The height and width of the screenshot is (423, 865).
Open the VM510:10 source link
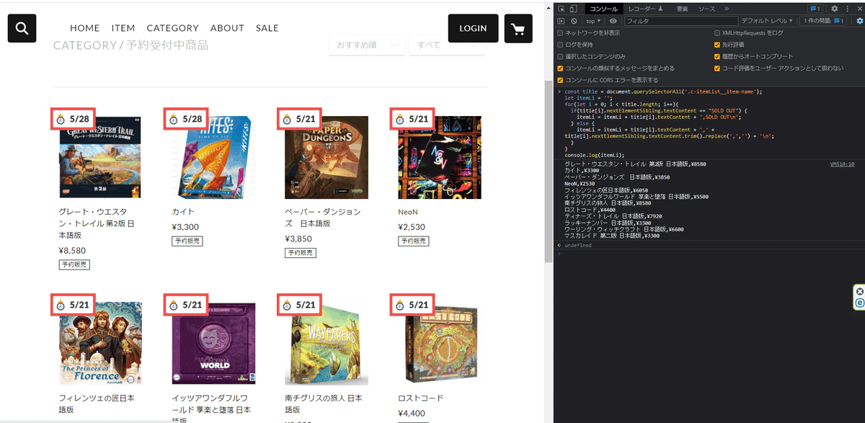click(842, 164)
